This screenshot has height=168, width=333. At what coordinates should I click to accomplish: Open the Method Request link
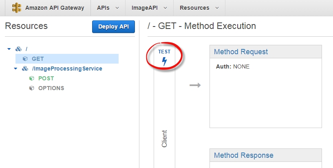tap(240, 52)
